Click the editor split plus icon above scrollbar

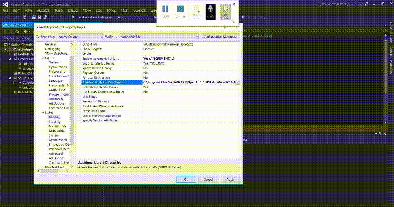tap(386, 36)
